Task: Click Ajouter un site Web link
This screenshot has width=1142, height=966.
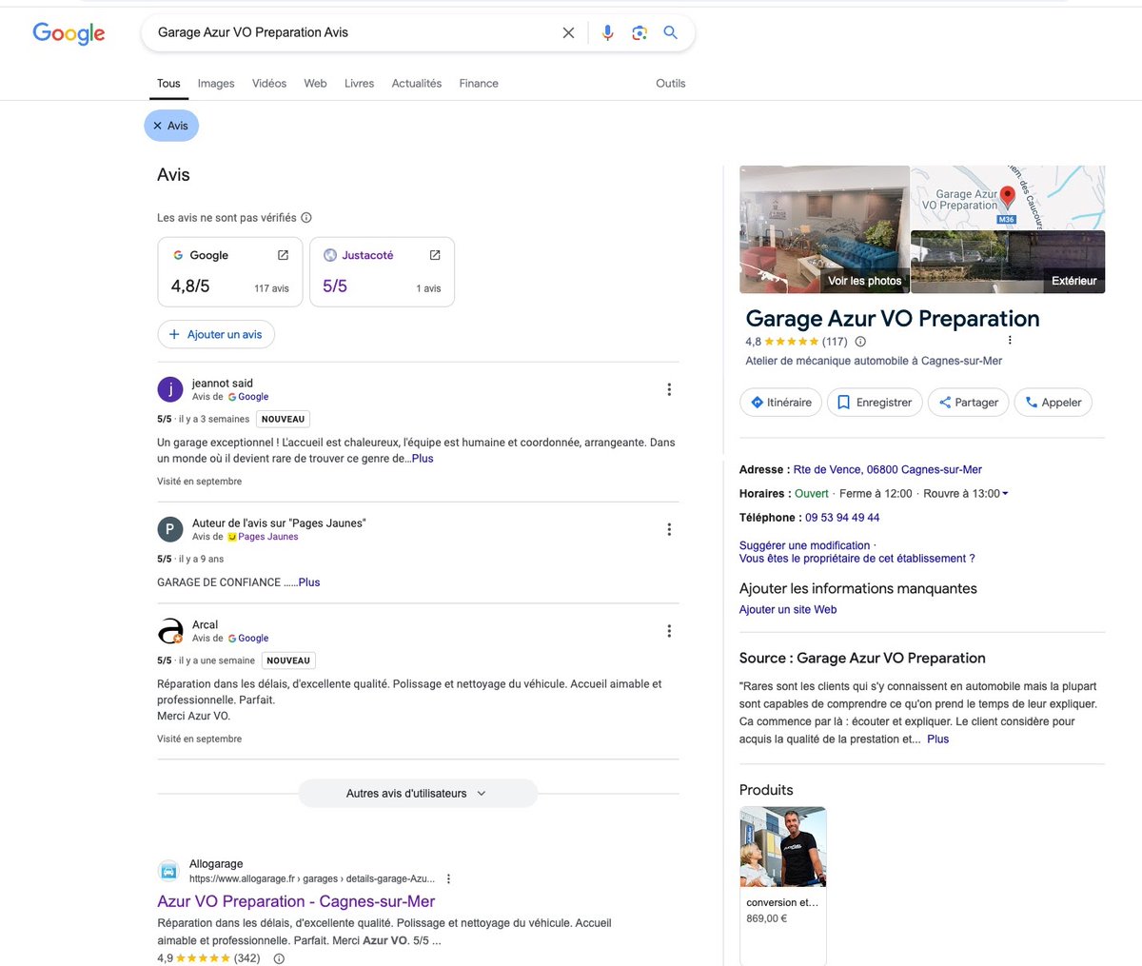Action: pos(788,610)
